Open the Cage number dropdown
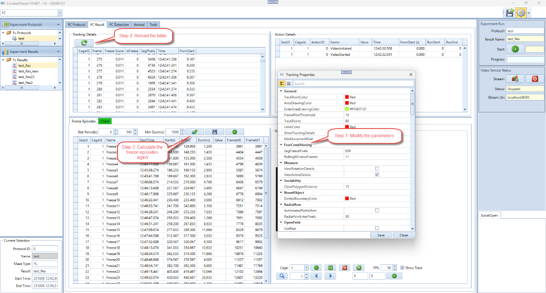Screen dimensions: 546x293 [x=306, y=268]
